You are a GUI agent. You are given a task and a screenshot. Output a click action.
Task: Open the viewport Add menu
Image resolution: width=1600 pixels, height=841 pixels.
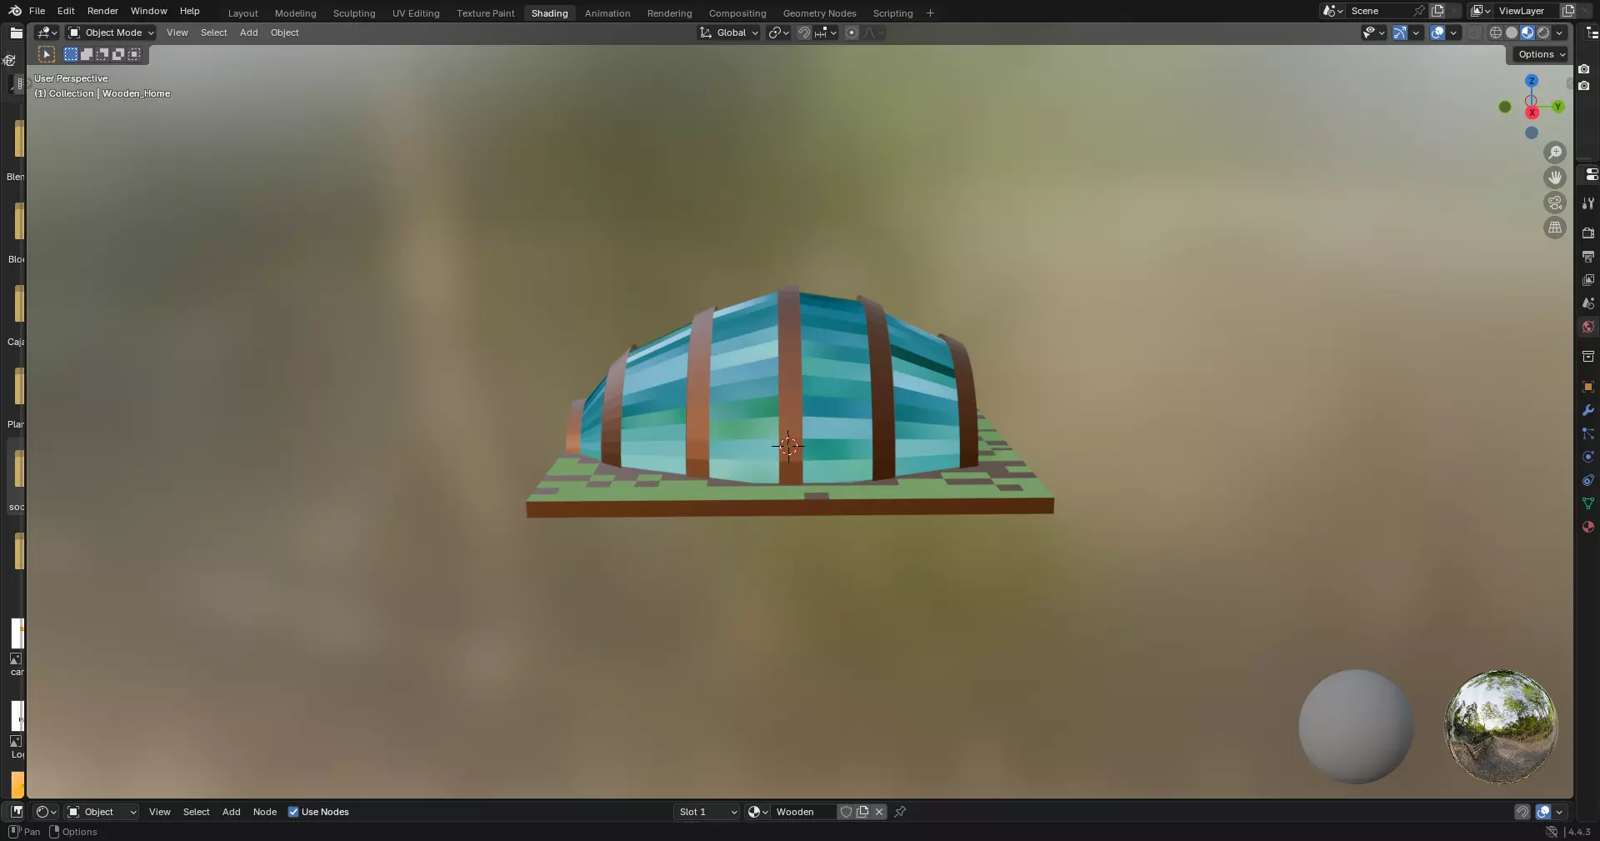point(248,33)
